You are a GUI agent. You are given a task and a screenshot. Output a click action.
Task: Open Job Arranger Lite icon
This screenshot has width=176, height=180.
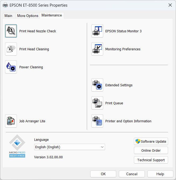pyautogui.click(x=11, y=121)
